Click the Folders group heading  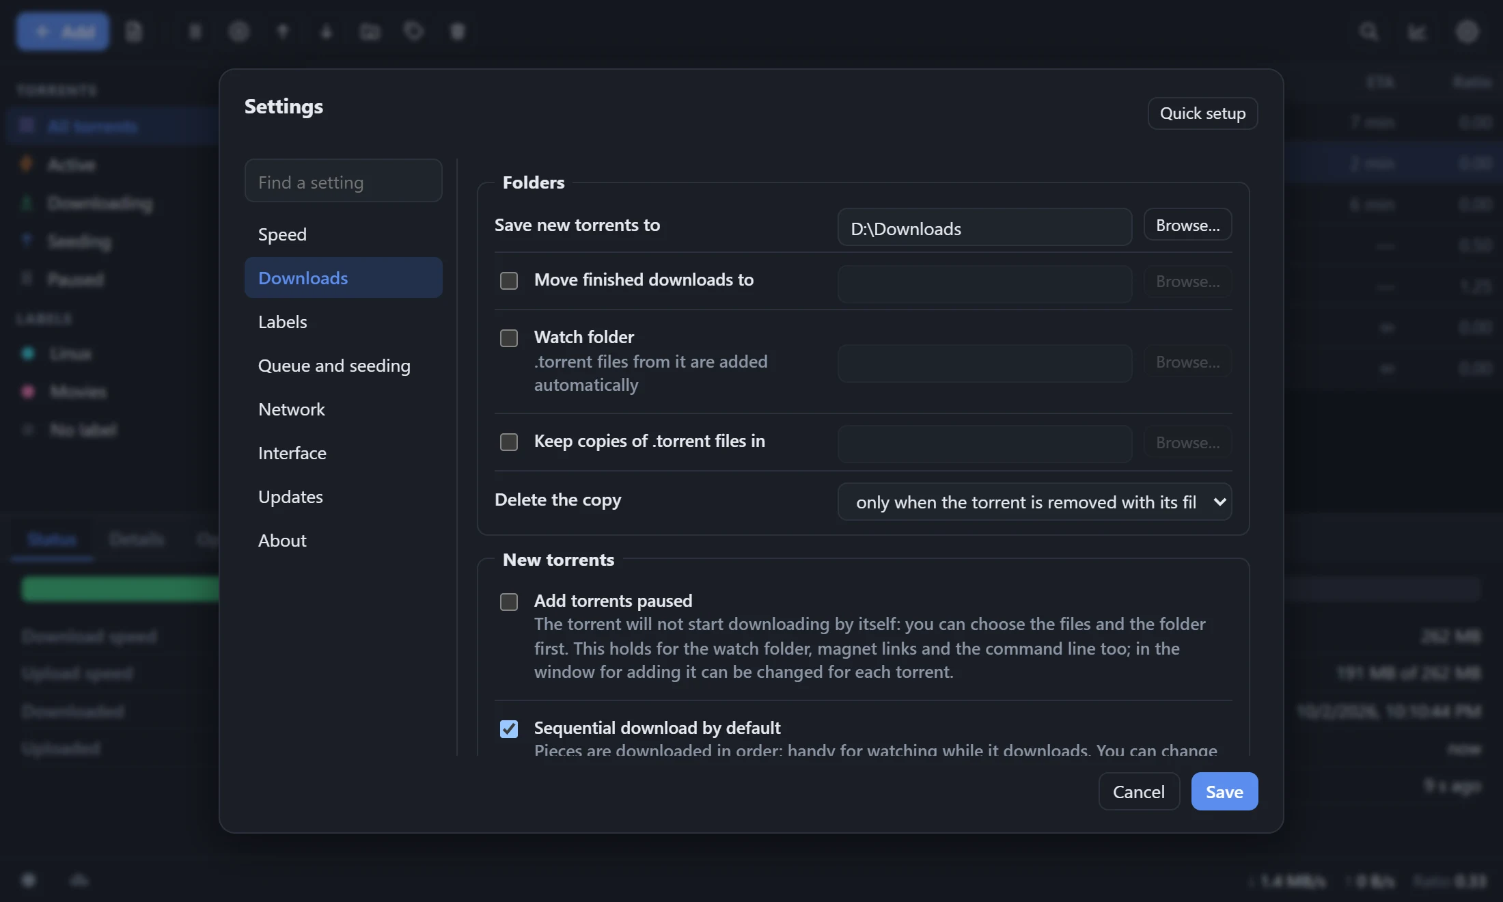[x=534, y=182]
